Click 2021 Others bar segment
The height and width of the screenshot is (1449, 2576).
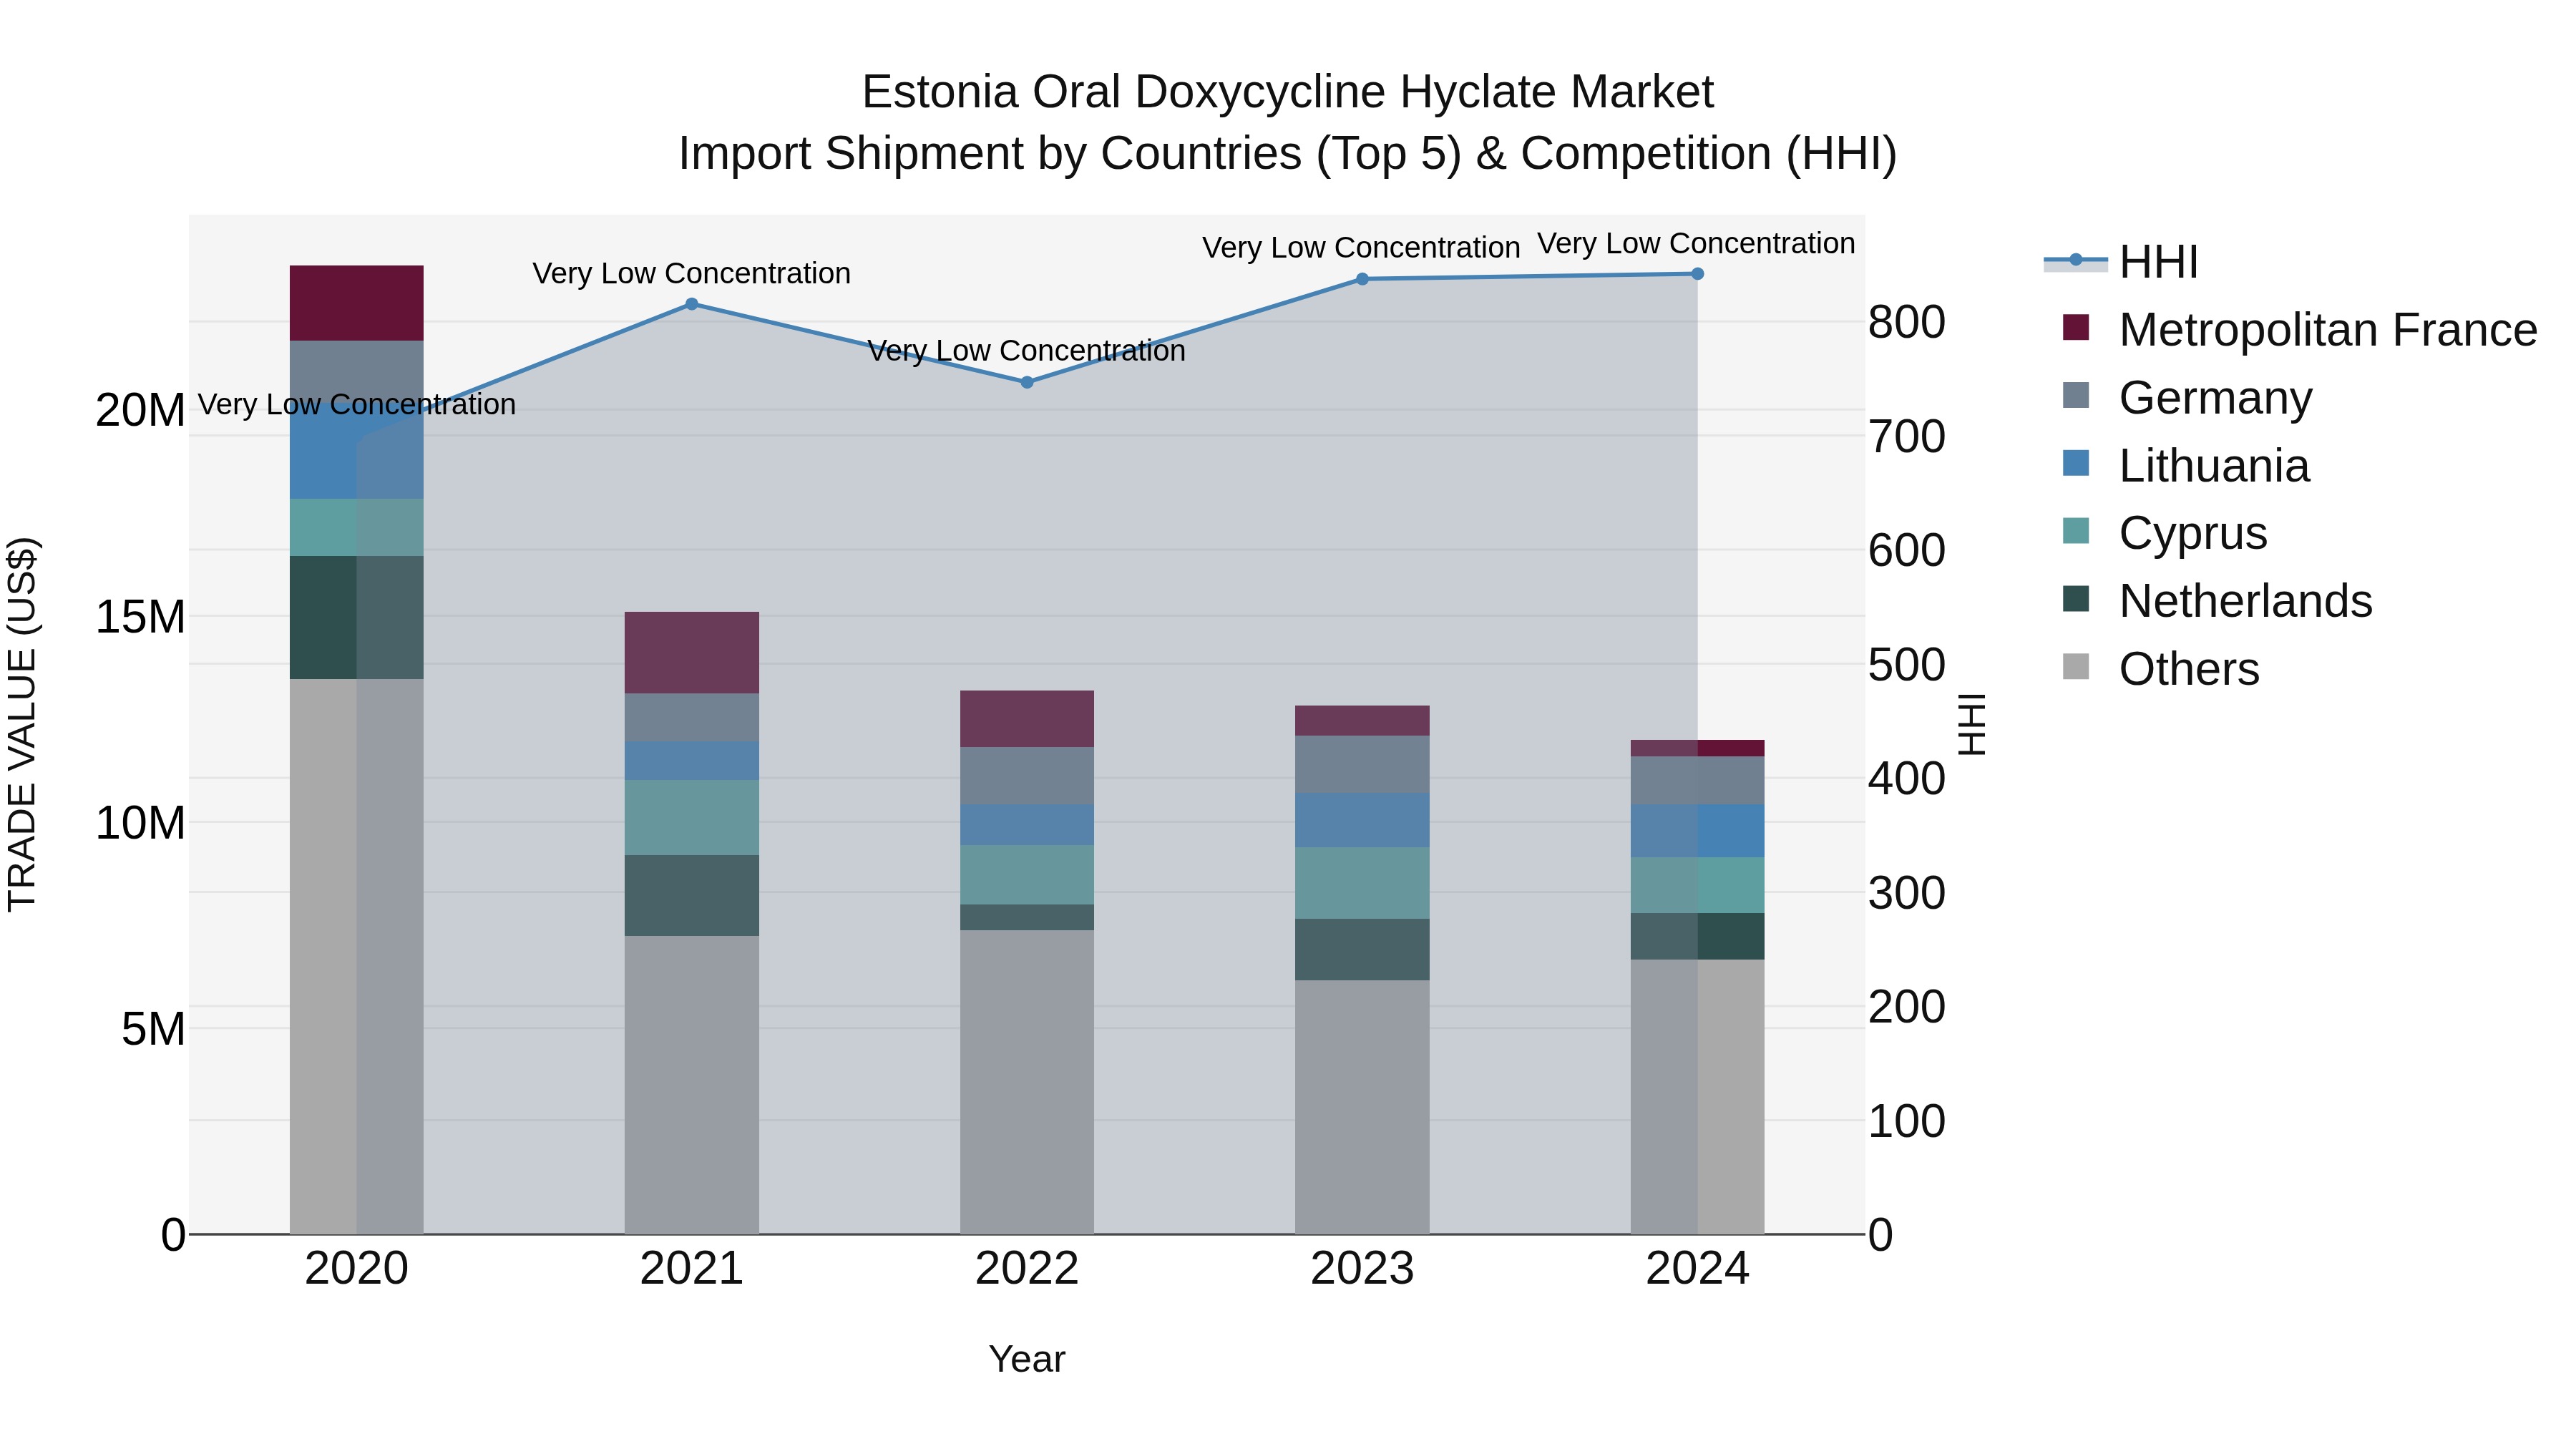(692, 1085)
